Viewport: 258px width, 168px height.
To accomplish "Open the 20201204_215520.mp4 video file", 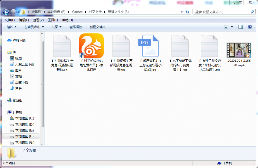I will [x=239, y=51].
